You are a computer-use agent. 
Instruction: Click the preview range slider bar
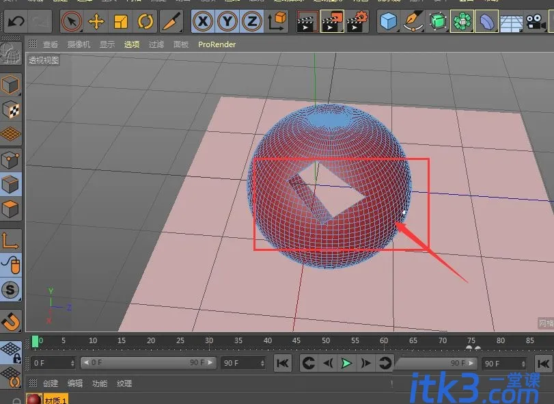point(148,363)
